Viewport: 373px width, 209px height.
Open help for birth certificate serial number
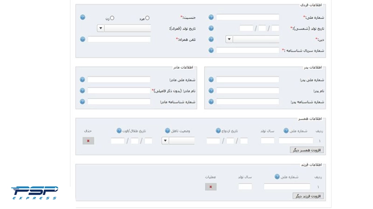coord(211,50)
